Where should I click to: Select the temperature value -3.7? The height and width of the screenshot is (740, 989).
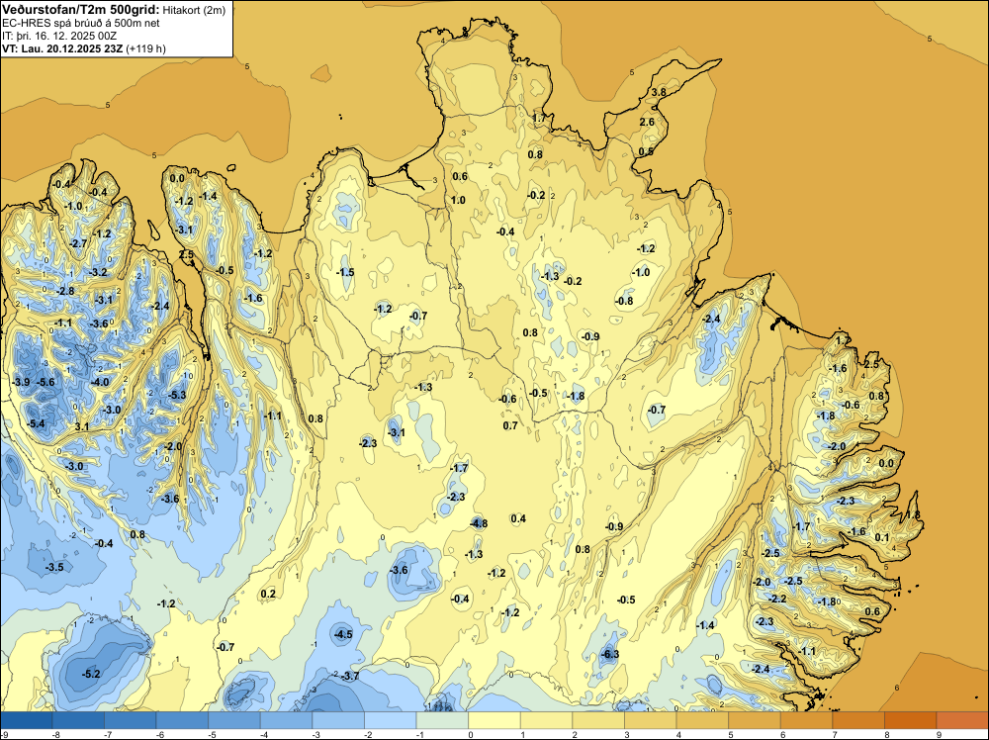coord(350,676)
